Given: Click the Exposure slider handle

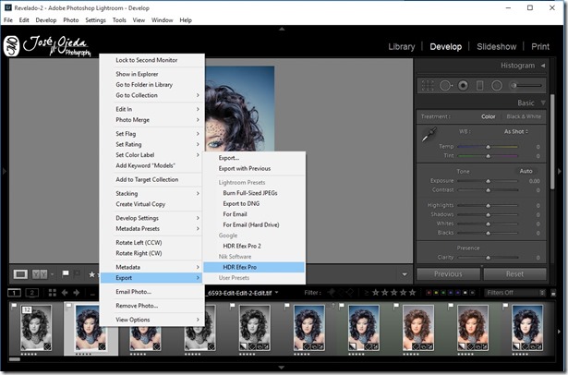Looking at the screenshot, I should [x=488, y=181].
